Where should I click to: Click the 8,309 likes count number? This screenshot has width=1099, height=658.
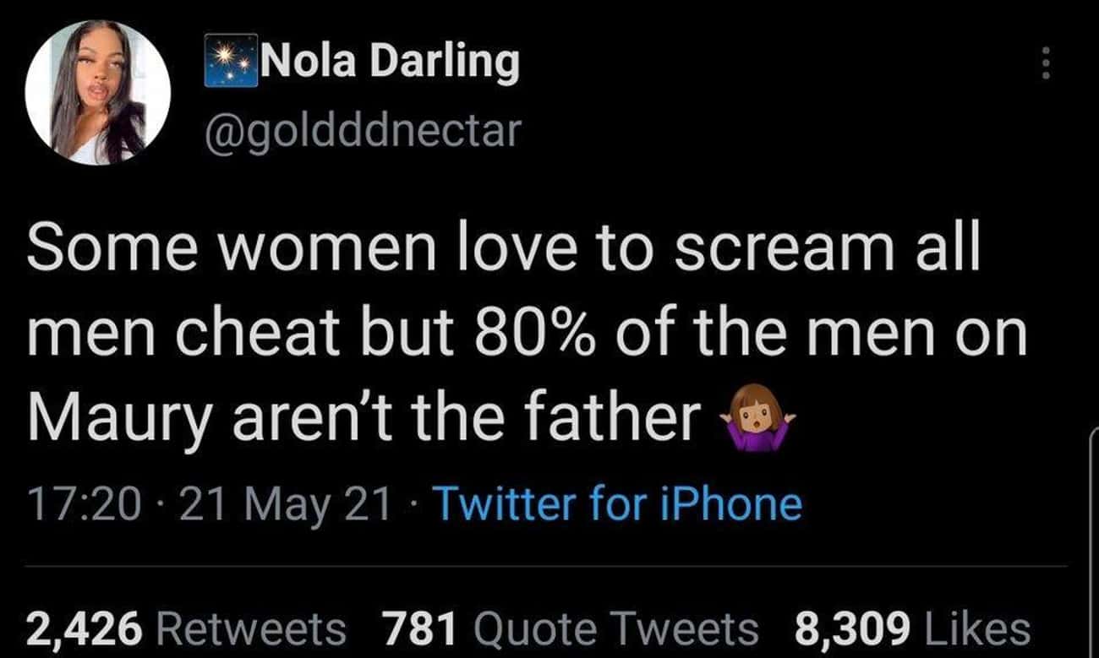(852, 629)
